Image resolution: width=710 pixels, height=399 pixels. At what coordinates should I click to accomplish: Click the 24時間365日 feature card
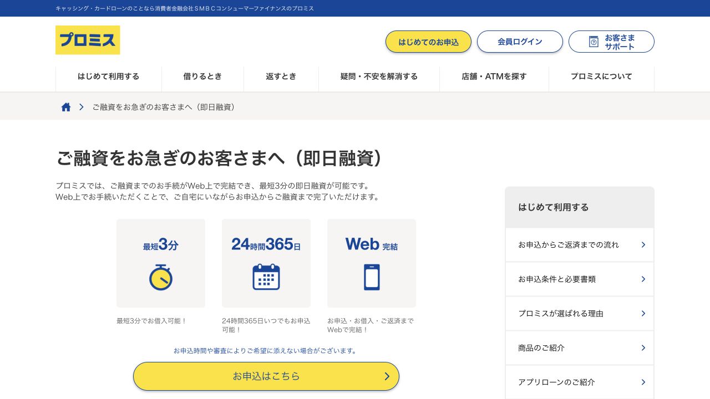266,263
